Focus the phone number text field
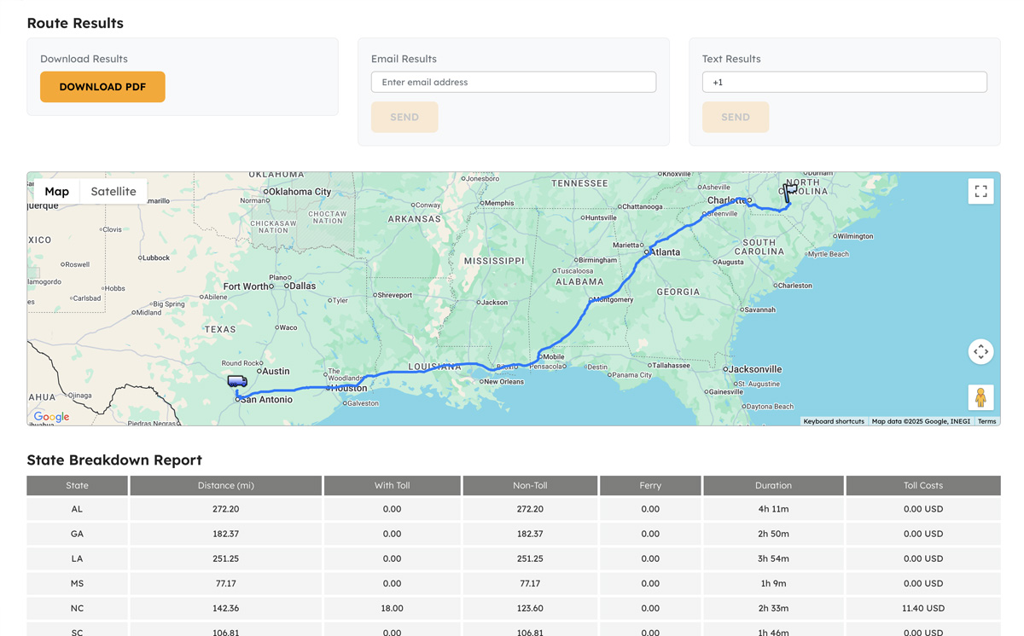 (844, 83)
